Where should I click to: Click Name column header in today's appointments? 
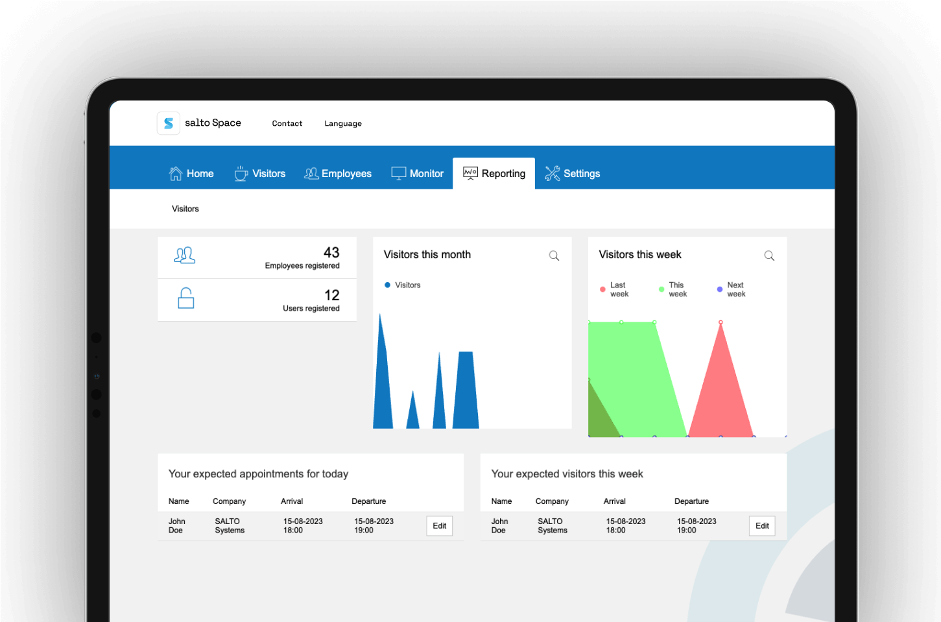coord(179,501)
